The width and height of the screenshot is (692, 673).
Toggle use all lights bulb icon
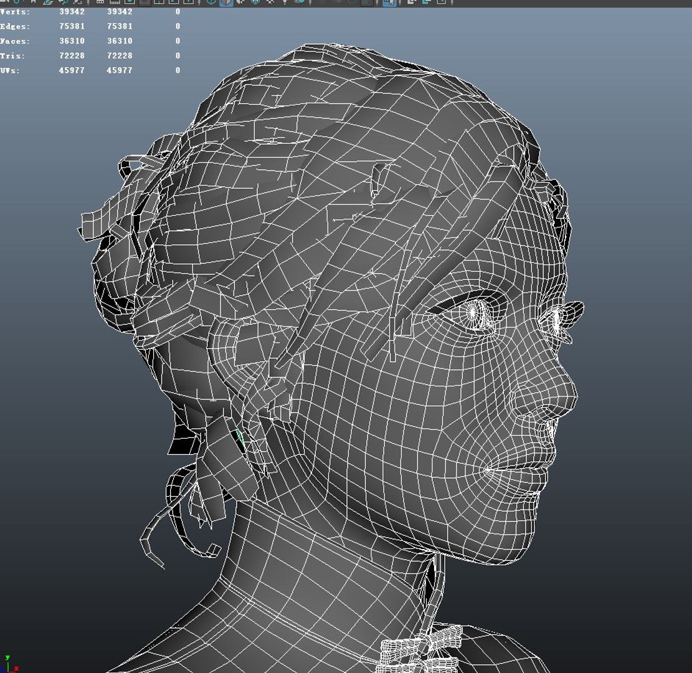[285, 2]
